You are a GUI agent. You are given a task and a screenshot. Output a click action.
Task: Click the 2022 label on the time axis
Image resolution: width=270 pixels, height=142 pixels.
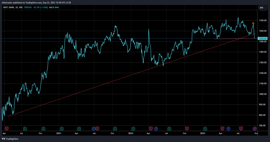[x=131, y=133]
